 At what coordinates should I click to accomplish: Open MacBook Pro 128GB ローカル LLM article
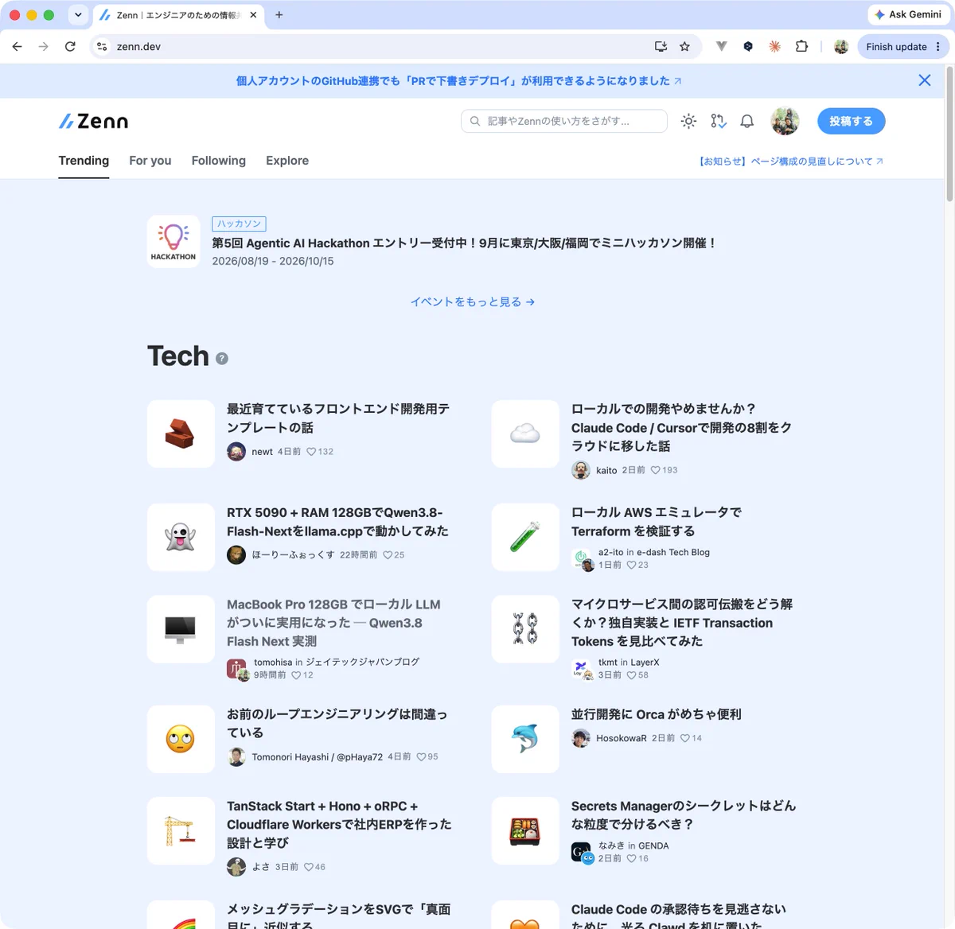(334, 623)
